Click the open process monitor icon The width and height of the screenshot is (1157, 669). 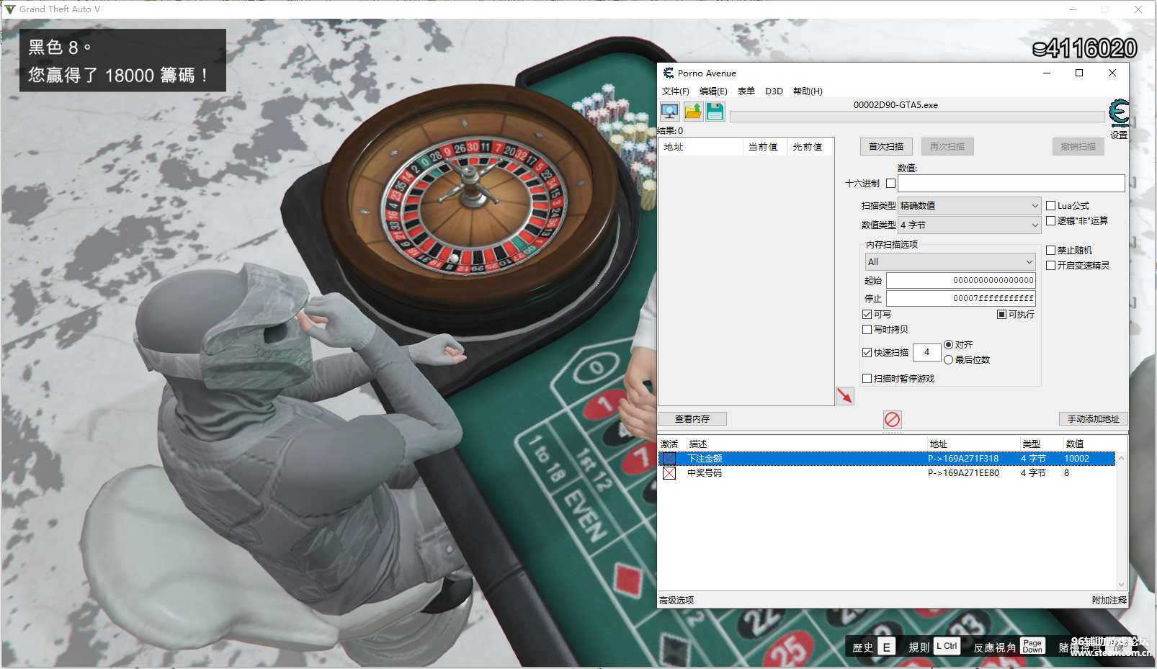(669, 112)
